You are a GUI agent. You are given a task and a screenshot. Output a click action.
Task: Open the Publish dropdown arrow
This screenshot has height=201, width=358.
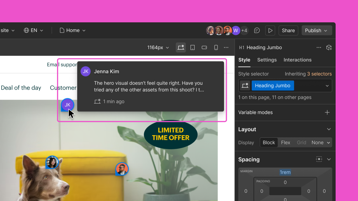325,30
